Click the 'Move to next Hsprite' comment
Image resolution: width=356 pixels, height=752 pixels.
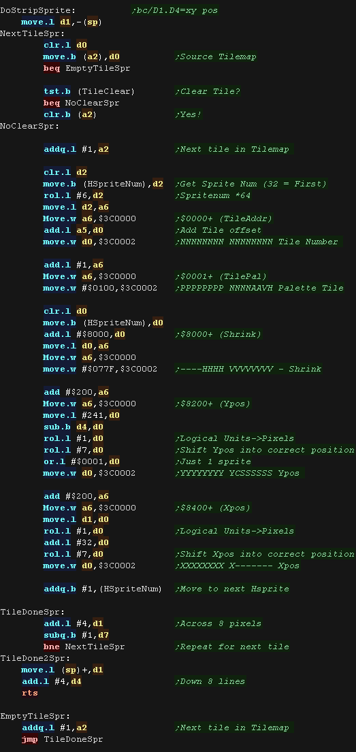pos(231,589)
